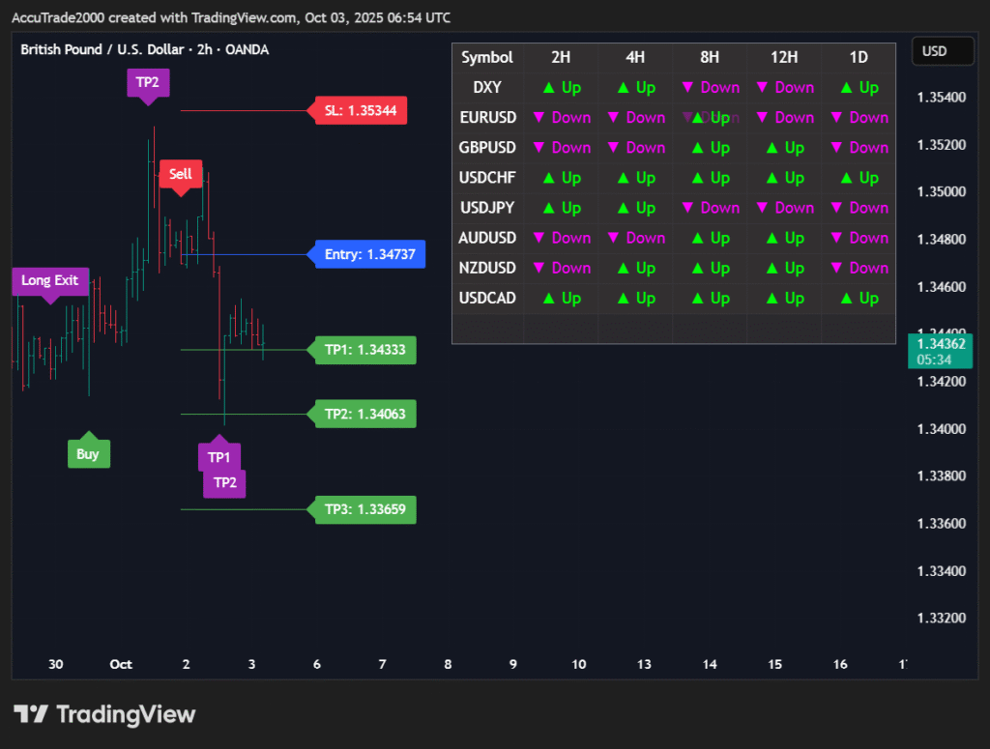Open the USD currency selector

click(934, 51)
